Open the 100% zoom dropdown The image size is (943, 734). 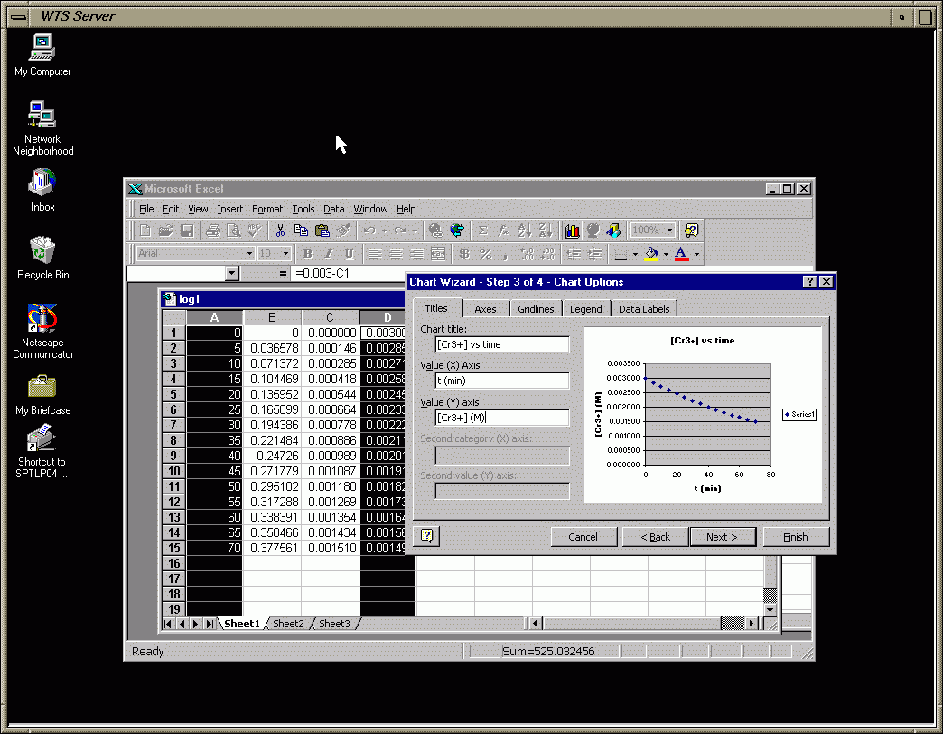(x=669, y=231)
